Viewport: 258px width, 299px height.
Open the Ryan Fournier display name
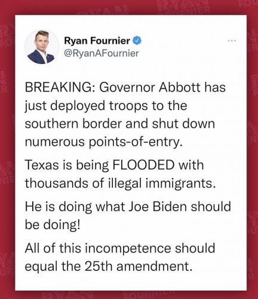[x=97, y=41]
